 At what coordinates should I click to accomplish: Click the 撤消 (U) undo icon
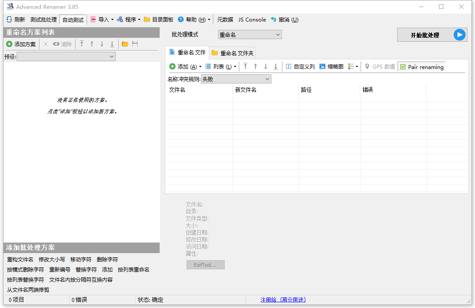[x=274, y=20]
